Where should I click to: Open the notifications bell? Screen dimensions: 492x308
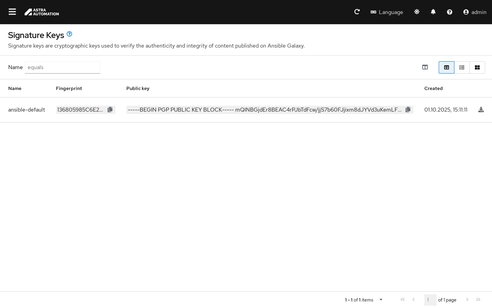[x=433, y=12]
